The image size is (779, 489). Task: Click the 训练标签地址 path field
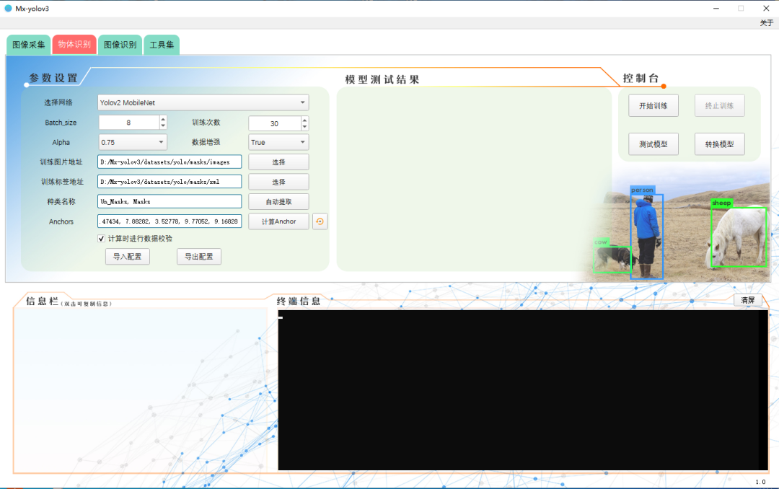point(170,182)
